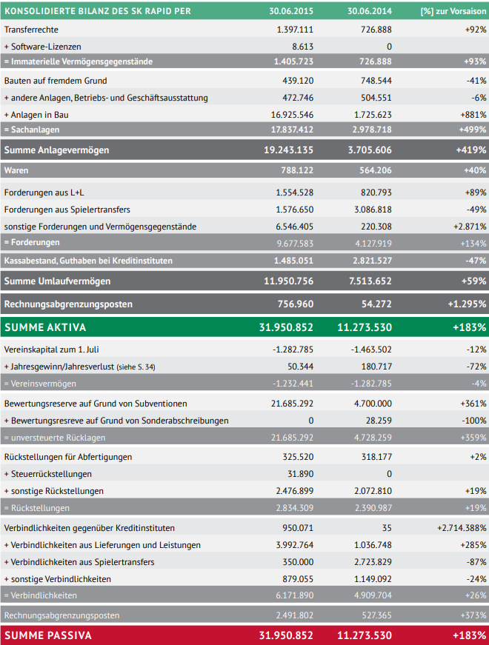Screen dimensions: 489x645
Task: Click '+ Verbindlichkeiten aus Lieferungen und Leistungen'
Action: point(102,545)
